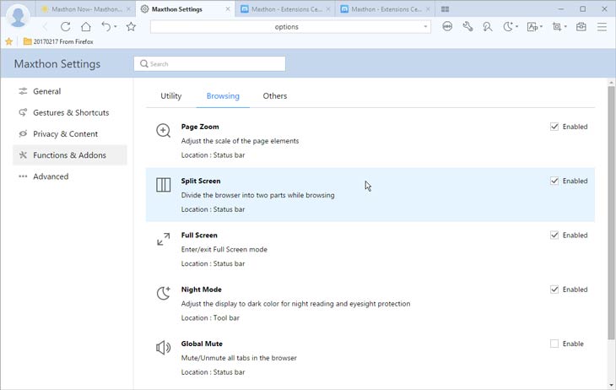
Task: Uncheck Enabled for Night Mode
Action: 554,290
